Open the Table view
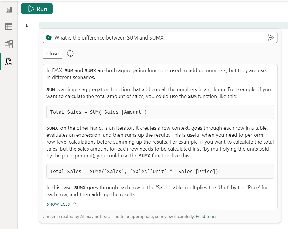 pos(9,27)
